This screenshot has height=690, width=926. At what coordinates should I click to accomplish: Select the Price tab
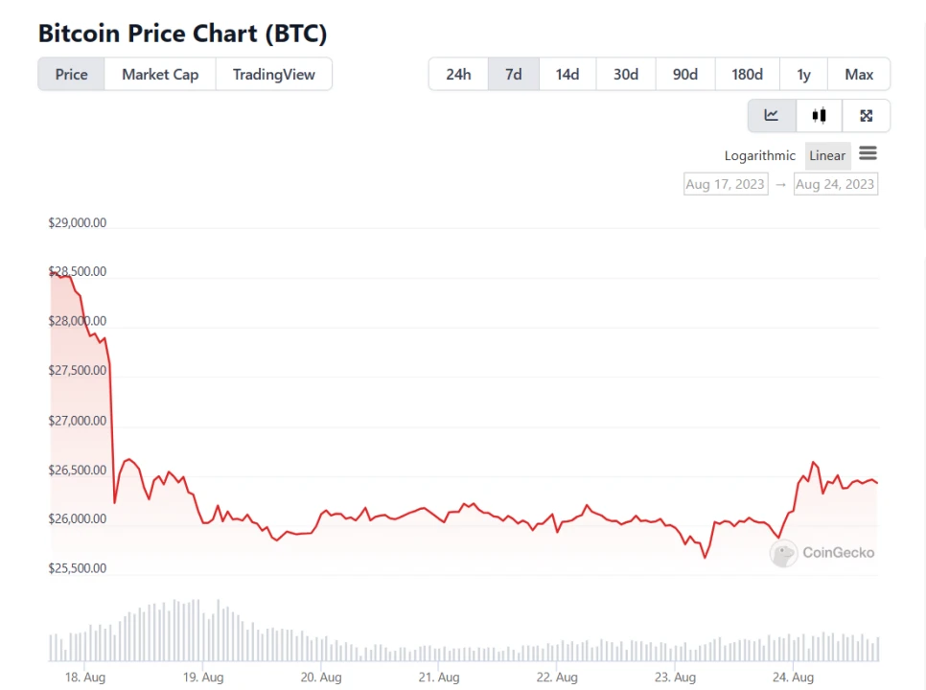[72, 75]
